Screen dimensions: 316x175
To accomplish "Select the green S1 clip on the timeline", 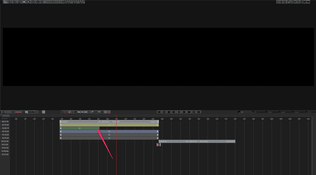I will point(80,128).
